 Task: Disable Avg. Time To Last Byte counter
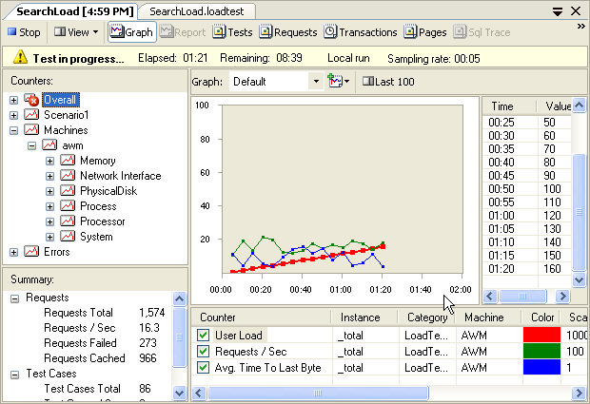[203, 367]
